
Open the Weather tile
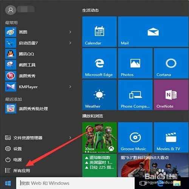(x=99, y=95)
